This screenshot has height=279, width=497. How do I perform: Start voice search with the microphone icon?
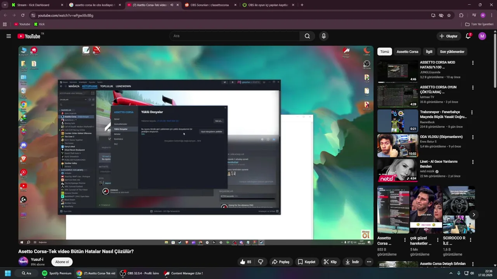click(324, 36)
